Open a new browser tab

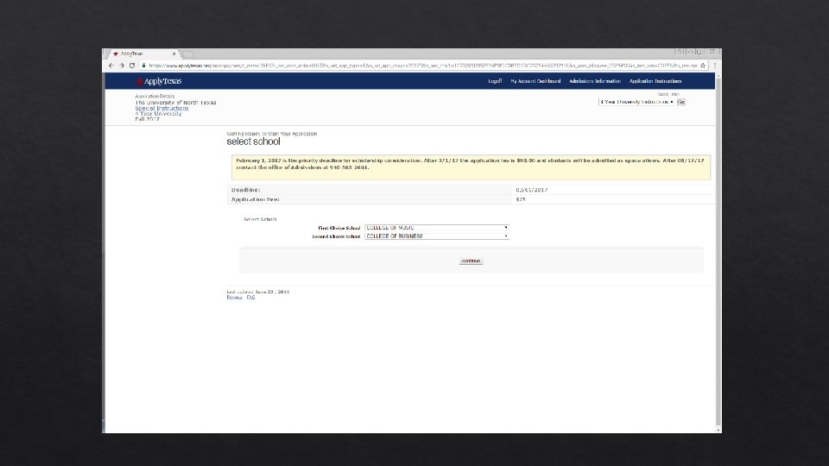click(187, 54)
